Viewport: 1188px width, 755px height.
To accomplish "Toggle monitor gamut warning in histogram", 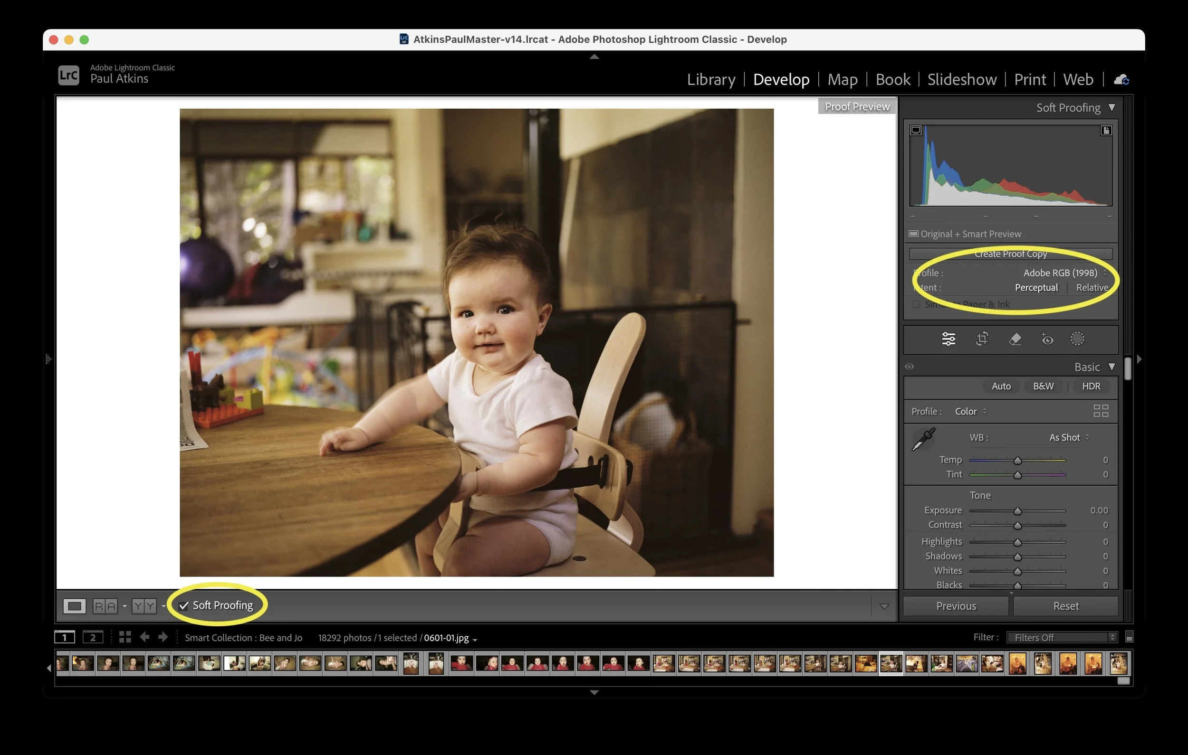I will pos(916,130).
